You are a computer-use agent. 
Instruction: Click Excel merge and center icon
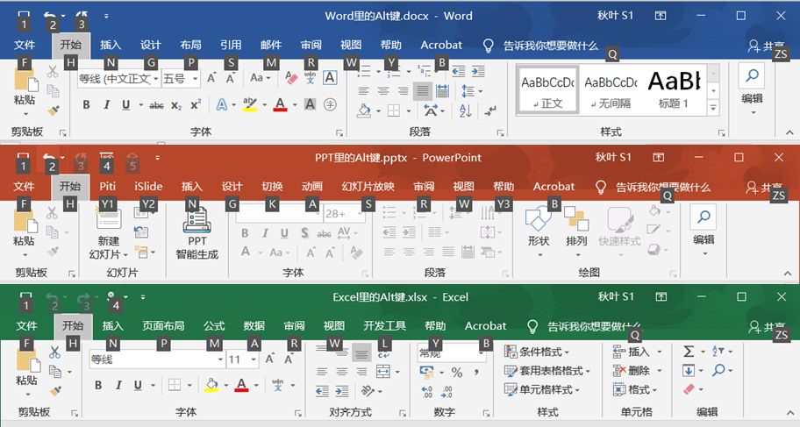click(x=383, y=372)
